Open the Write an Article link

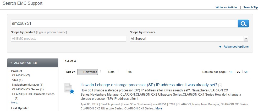coord(226,7)
